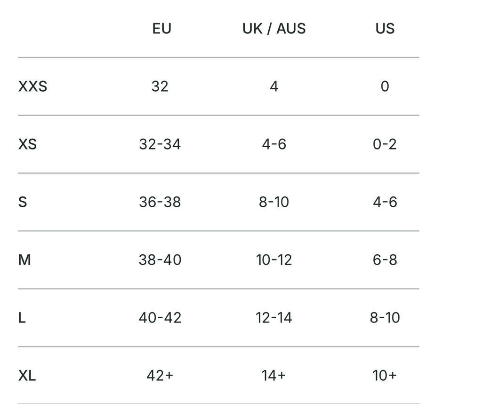This screenshot has height=416, width=482.
Task: Click UK / AUS size 14+ cell
Action: point(274,376)
